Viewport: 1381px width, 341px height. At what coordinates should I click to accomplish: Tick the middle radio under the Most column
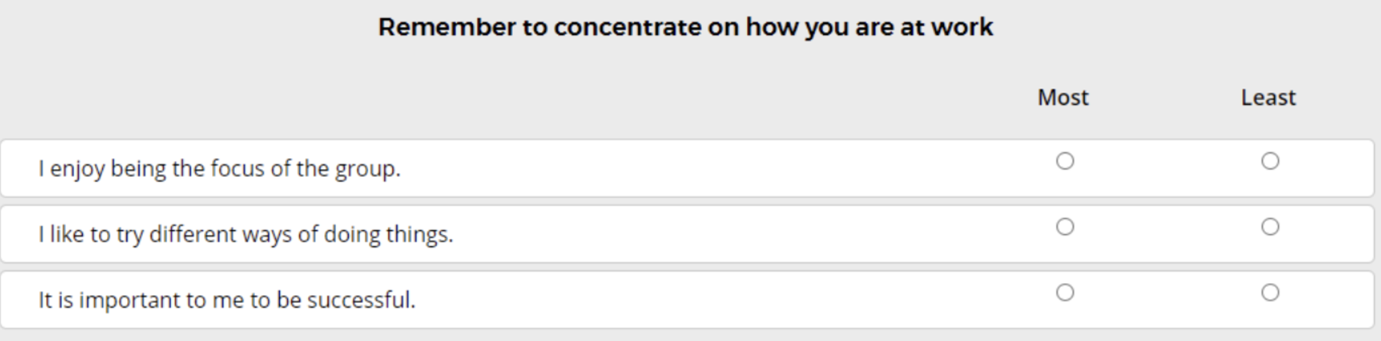pos(1064,227)
